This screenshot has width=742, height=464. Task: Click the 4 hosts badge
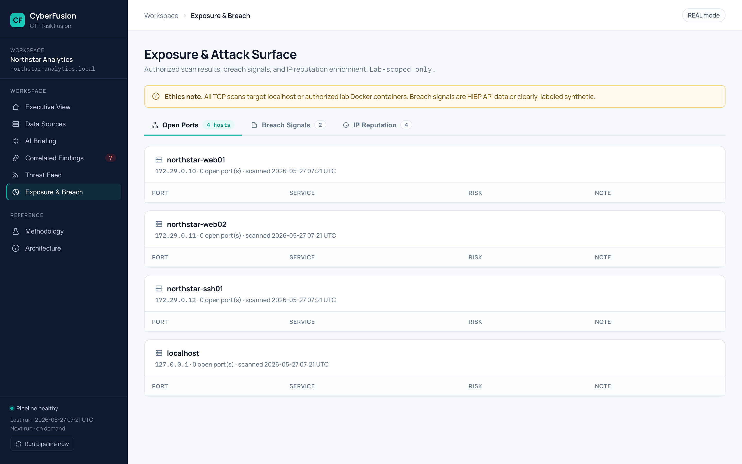point(218,125)
